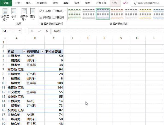Select column C header

pyautogui.click(x=54, y=38)
